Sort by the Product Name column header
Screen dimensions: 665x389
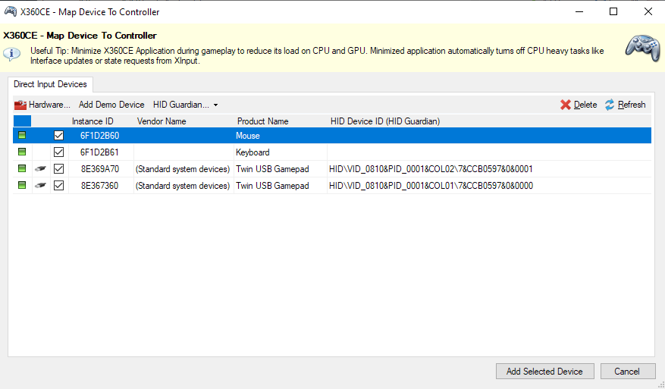point(262,121)
